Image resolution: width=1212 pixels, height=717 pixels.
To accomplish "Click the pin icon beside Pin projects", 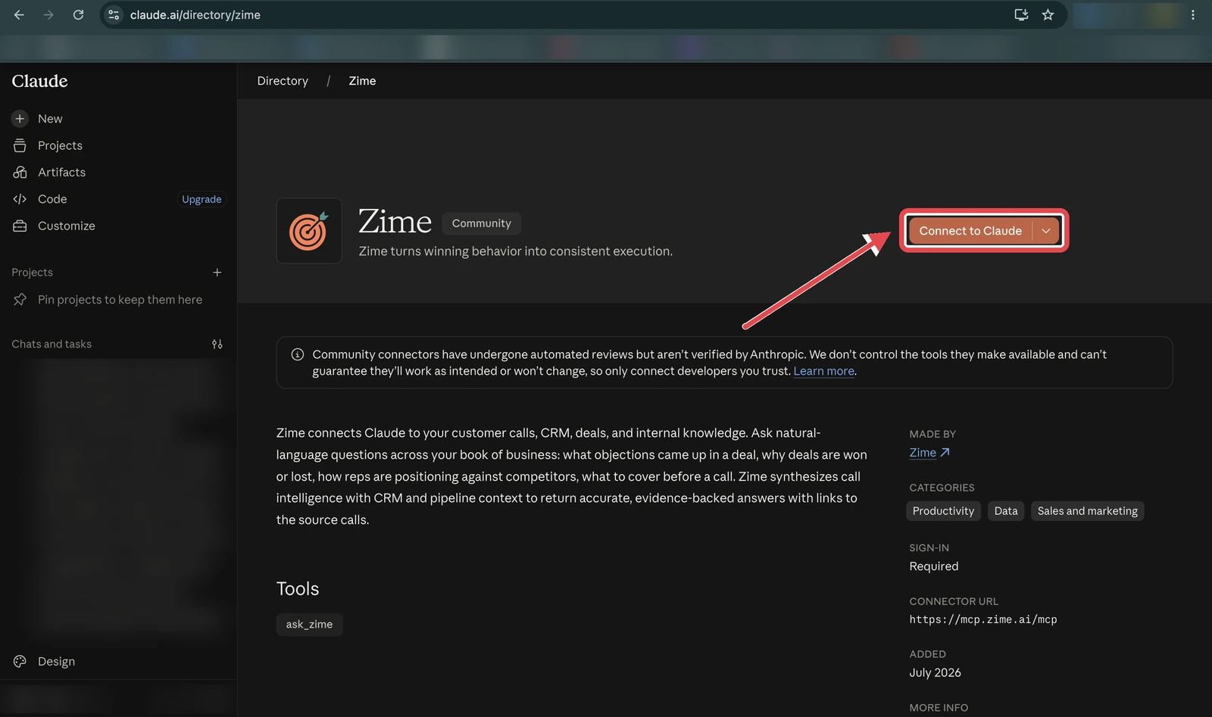I will click(20, 300).
